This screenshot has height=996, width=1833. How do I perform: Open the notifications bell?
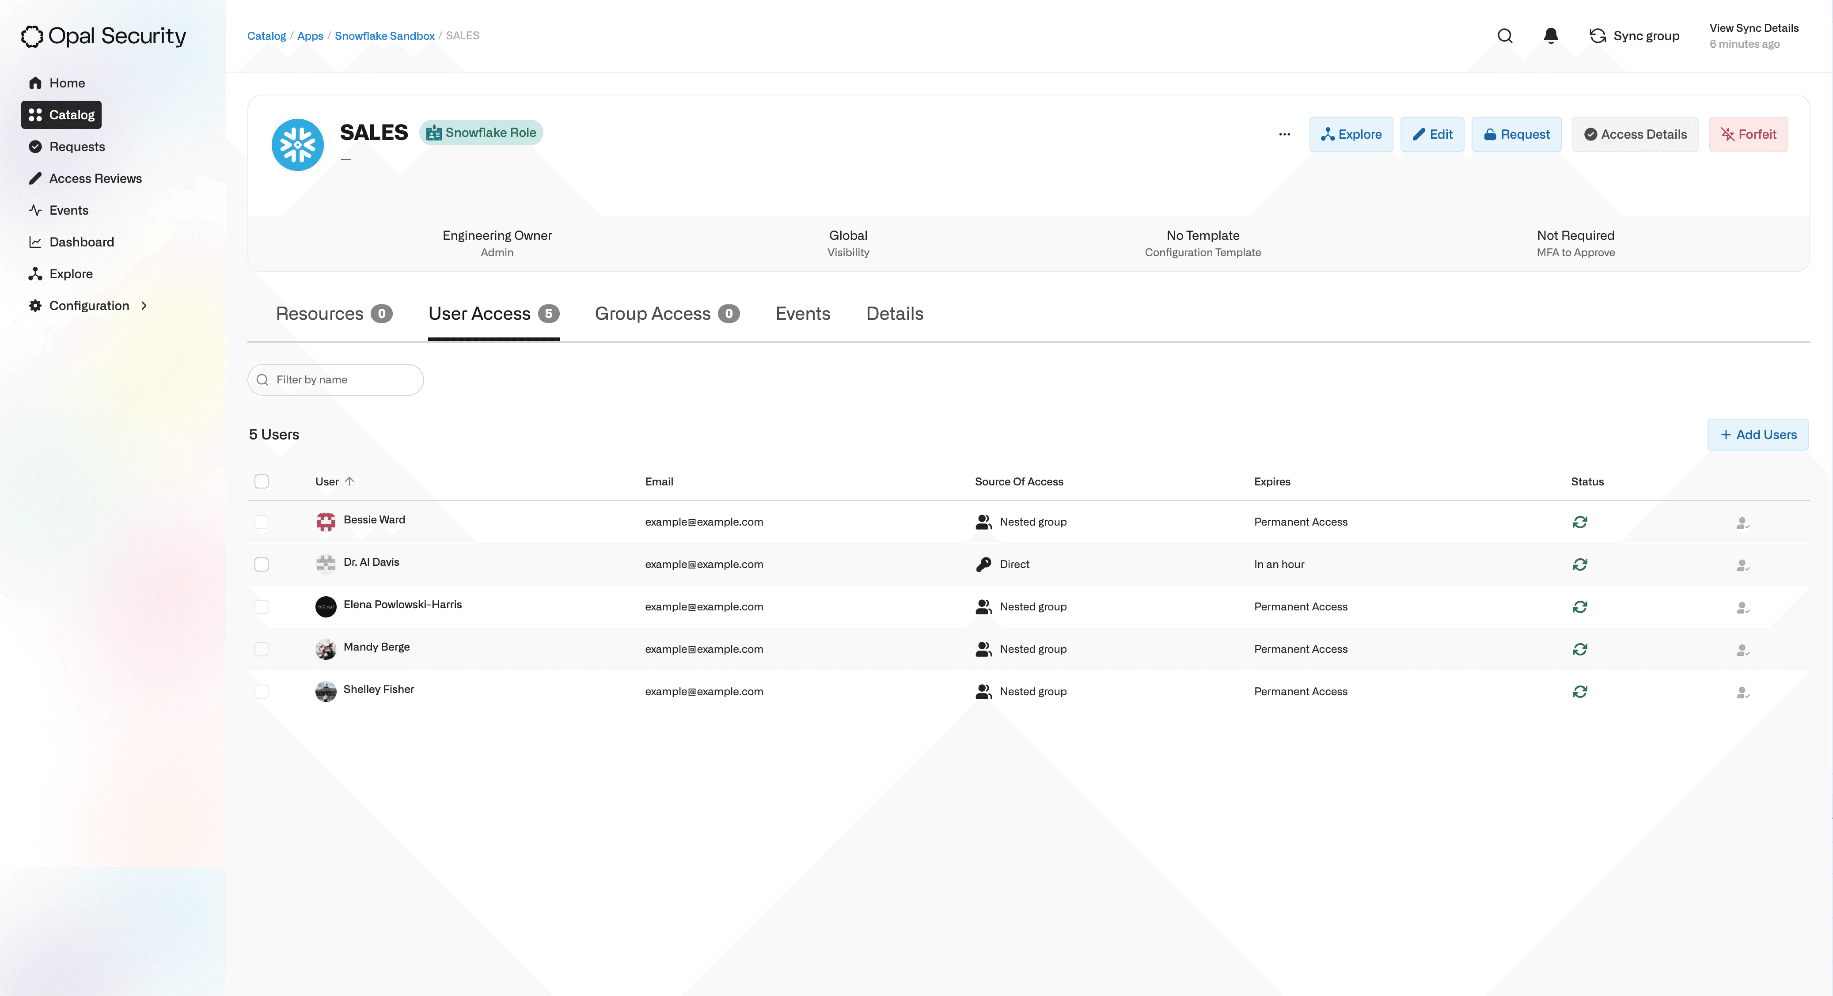point(1551,36)
